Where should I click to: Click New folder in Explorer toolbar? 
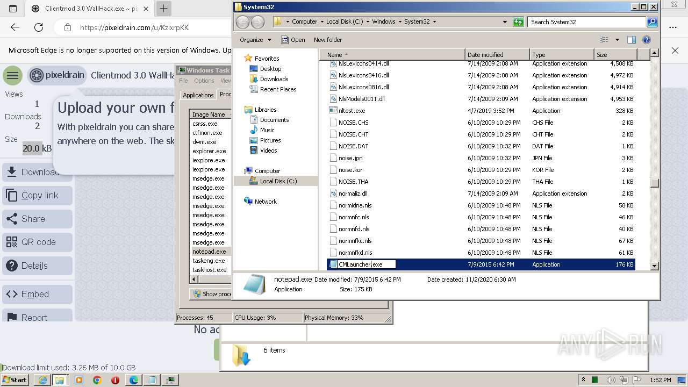coord(328,40)
